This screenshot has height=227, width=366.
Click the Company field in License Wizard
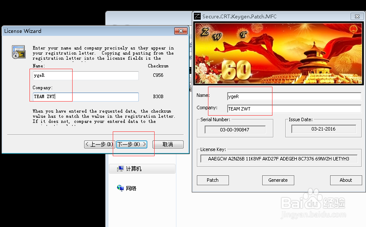(x=86, y=97)
